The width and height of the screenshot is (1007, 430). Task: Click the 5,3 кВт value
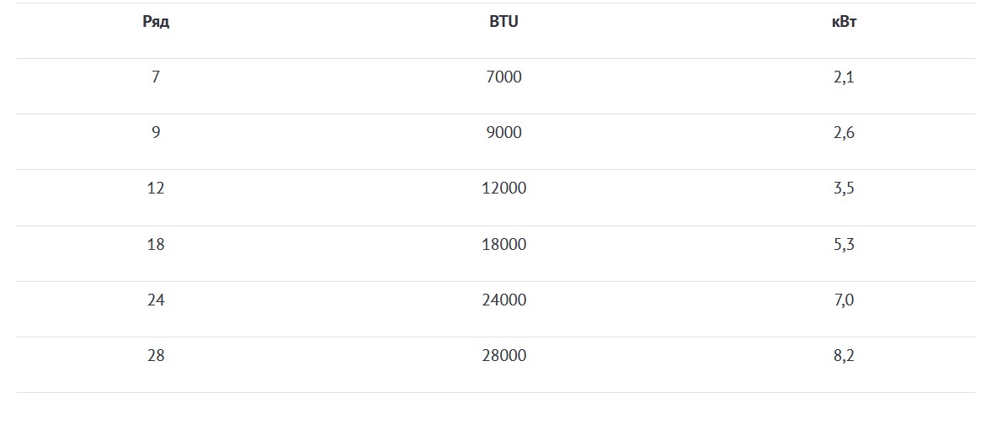(843, 245)
